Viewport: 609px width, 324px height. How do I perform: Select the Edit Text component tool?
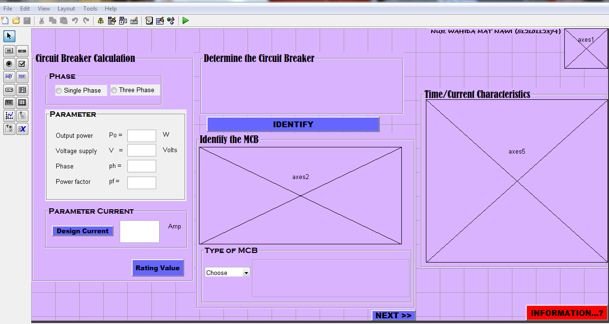point(9,77)
